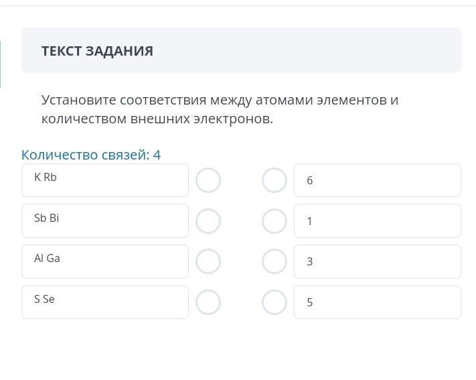Click the connector circle beside answer 1

click(274, 221)
